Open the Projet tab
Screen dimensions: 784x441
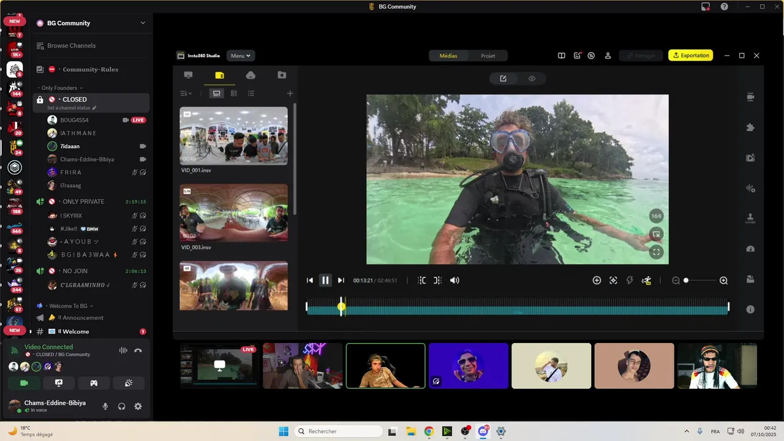pyautogui.click(x=488, y=56)
